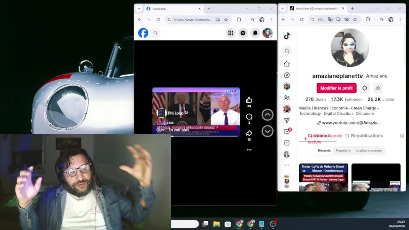Open comments on the Facebook reel
Screen dimensions: 409x230
tap(249, 117)
